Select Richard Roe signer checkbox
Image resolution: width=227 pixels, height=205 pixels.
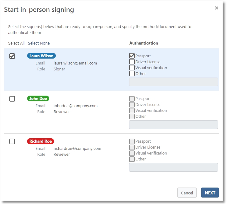tap(12, 141)
